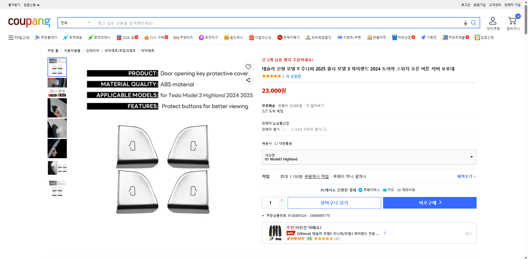Click the 바로구매 purchase button
This screenshot has width=528, height=260.
430,202
